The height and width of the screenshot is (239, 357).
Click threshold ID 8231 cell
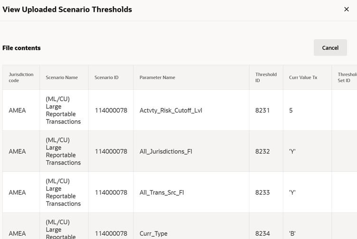coord(266,110)
